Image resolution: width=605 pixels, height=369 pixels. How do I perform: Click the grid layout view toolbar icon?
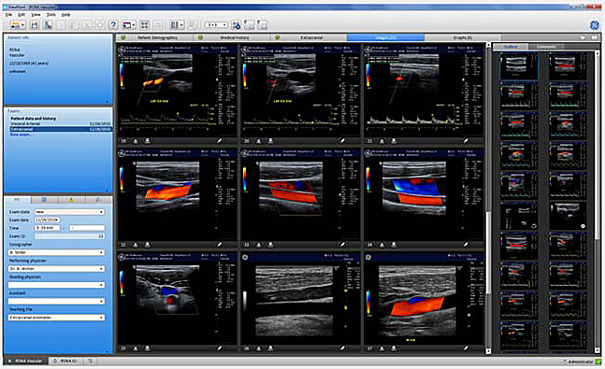[x=145, y=25]
